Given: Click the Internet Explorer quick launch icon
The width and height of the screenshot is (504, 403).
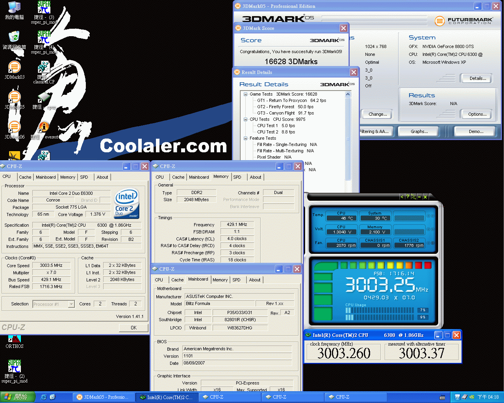Looking at the screenshot, I should [x=44, y=397].
